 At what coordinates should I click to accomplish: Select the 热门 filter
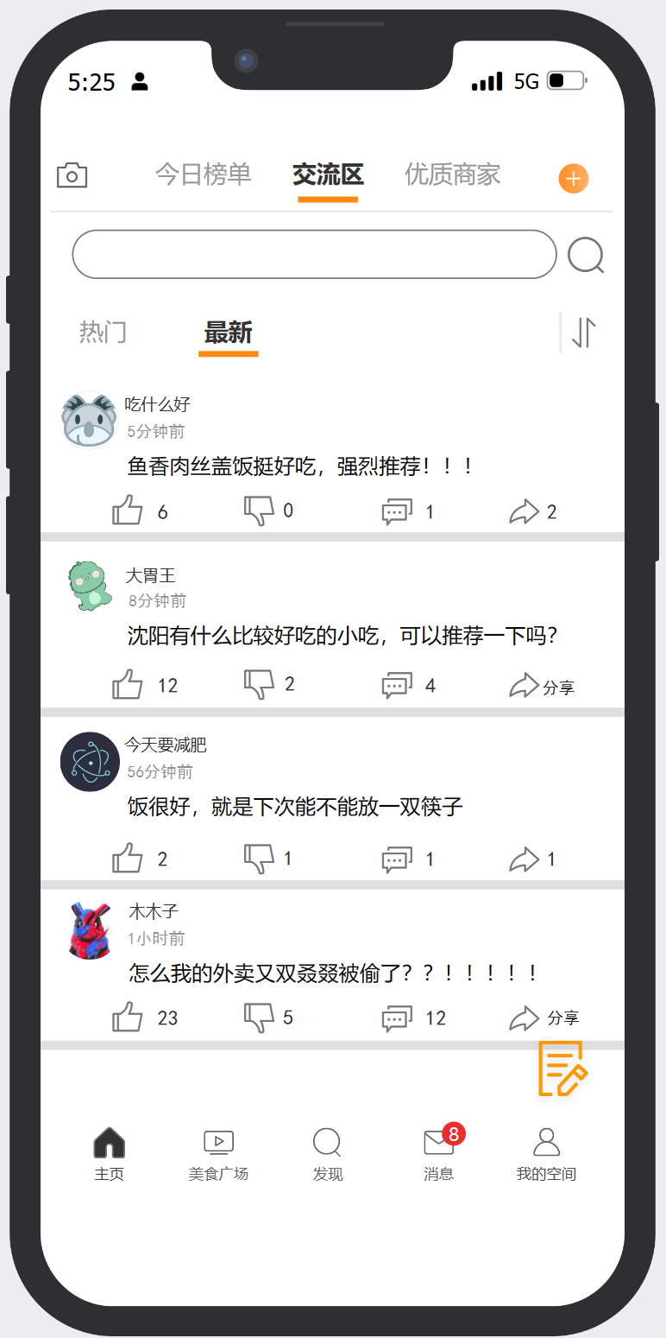click(103, 332)
